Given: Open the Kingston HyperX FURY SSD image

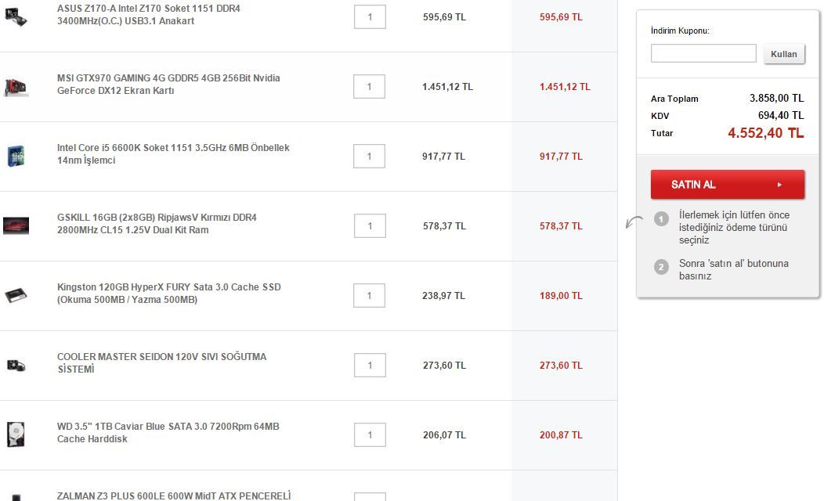Looking at the screenshot, I should (x=16, y=295).
